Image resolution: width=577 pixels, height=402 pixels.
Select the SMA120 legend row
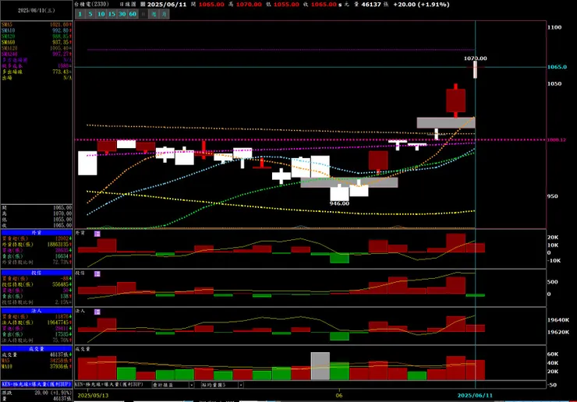point(37,48)
